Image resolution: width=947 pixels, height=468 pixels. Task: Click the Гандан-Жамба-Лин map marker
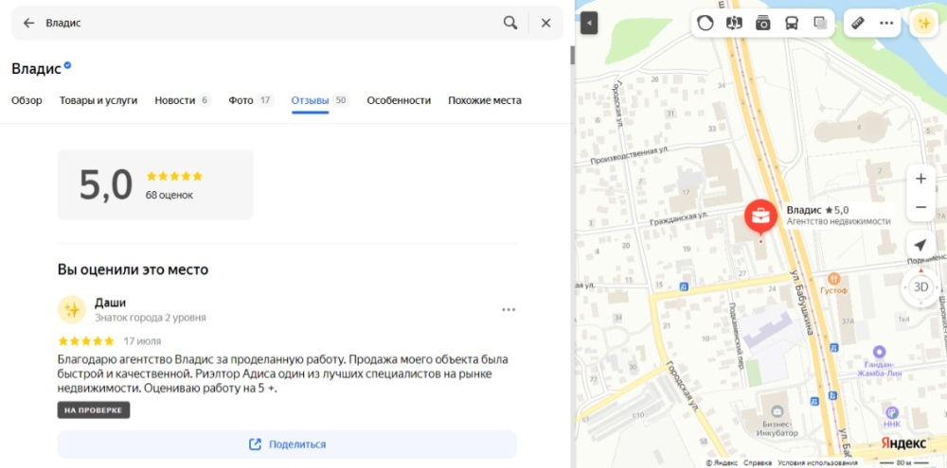coord(879,352)
